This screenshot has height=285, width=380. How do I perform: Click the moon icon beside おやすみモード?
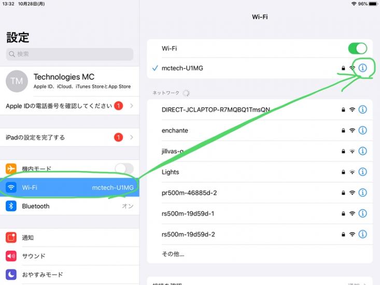click(11, 275)
